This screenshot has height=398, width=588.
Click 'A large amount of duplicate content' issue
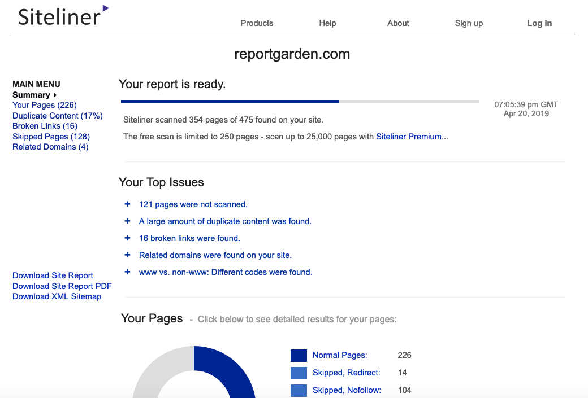tap(225, 221)
